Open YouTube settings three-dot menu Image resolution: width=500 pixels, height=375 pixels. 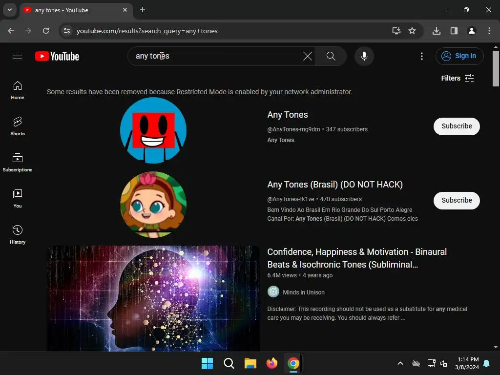point(421,56)
